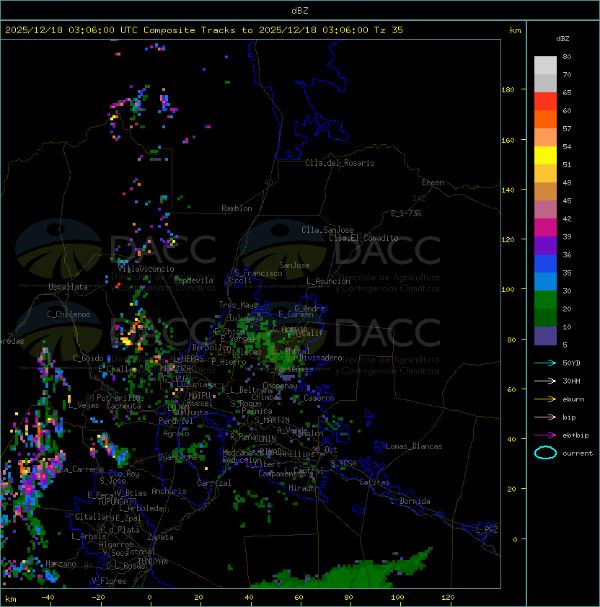600x607 pixels.
Task: Click the 'Villavicencio' map label
Action: (x=146, y=269)
